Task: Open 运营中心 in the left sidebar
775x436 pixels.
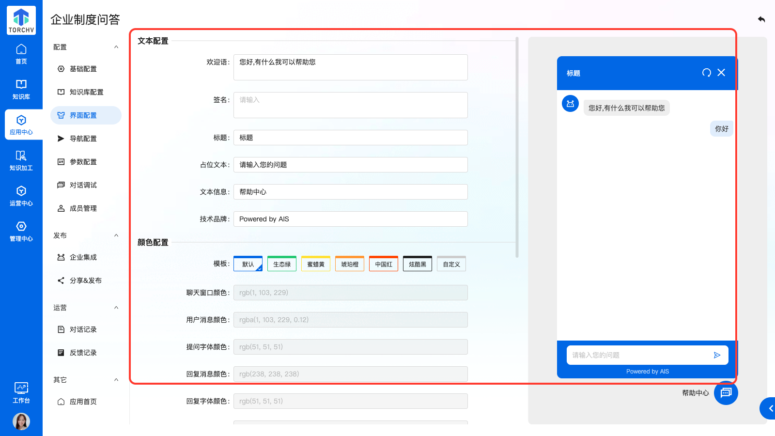Action: [x=21, y=196]
